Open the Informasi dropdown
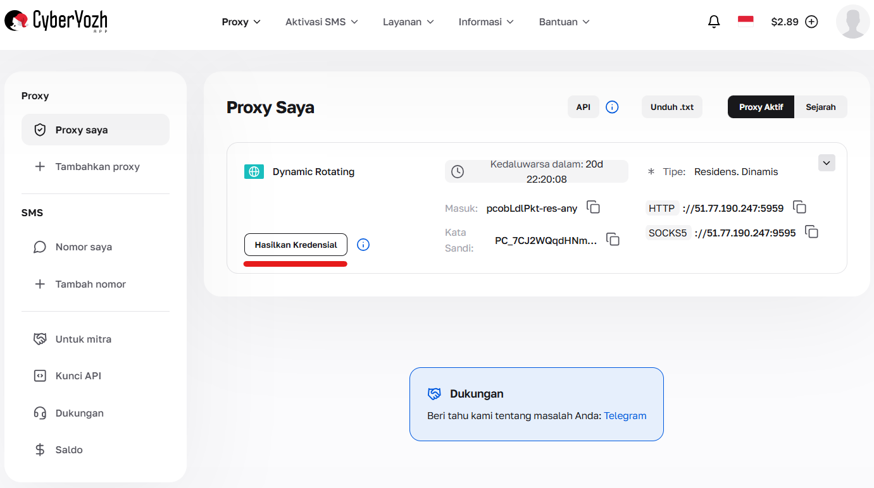This screenshot has width=874, height=488. point(485,21)
